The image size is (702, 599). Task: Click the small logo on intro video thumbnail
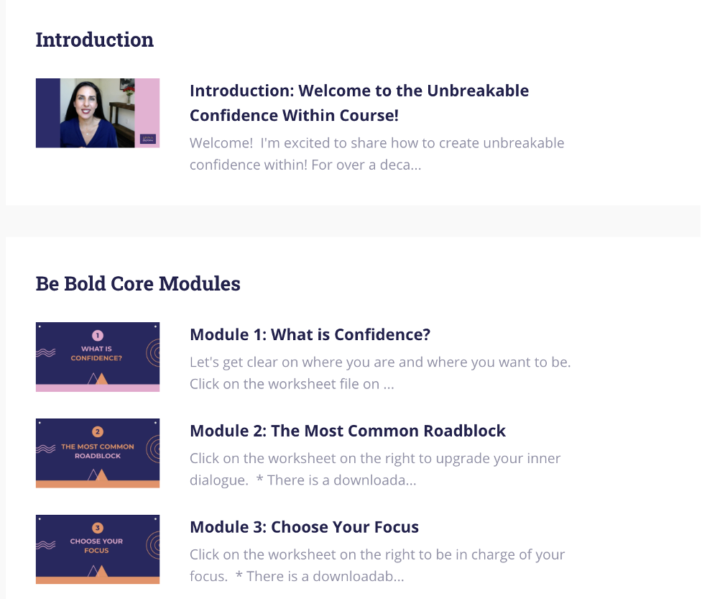(148, 139)
